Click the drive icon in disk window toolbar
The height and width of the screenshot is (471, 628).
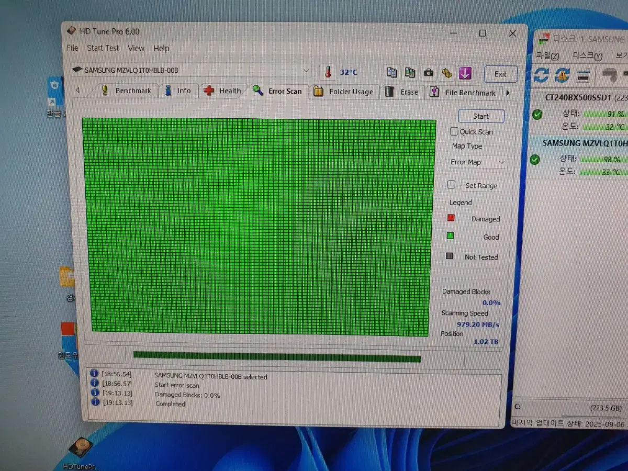pos(584,75)
